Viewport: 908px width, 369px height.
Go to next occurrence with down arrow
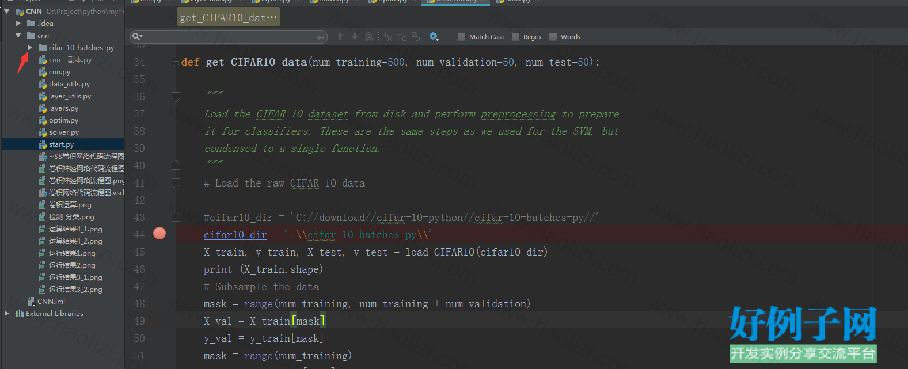[354, 36]
